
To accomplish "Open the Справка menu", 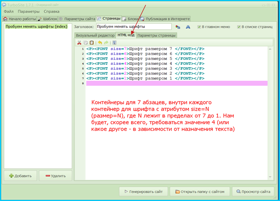I will 52,11.
